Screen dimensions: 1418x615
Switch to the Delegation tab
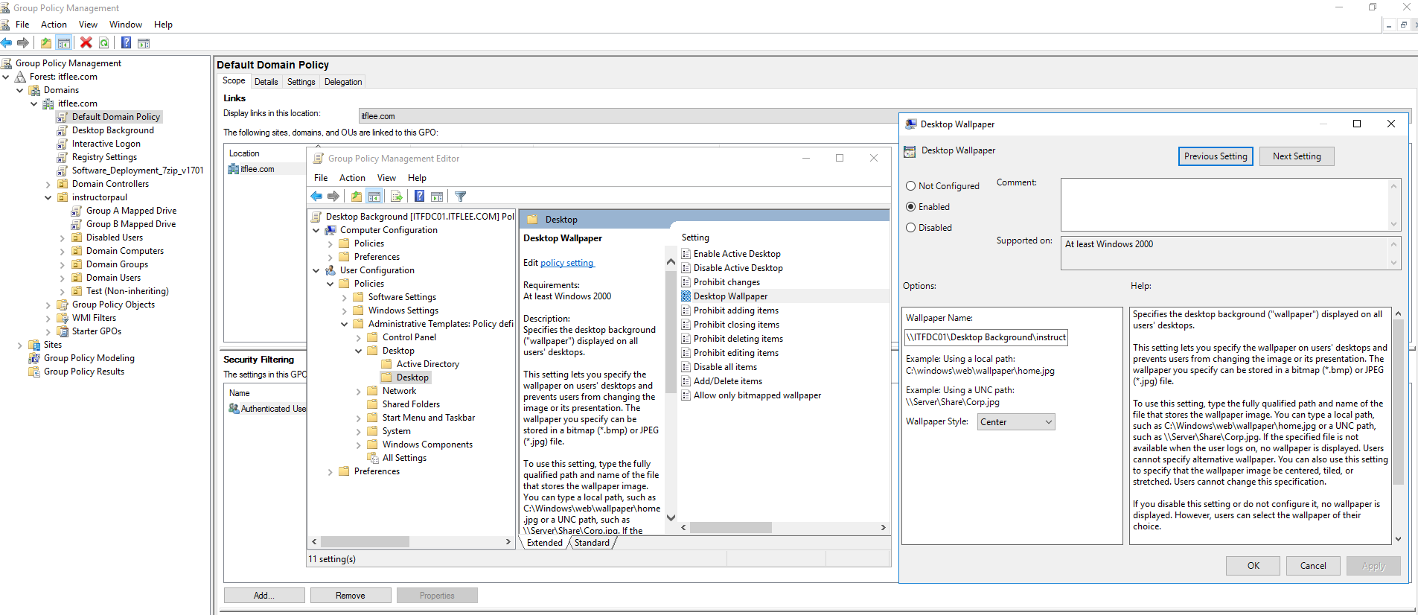[x=343, y=82]
